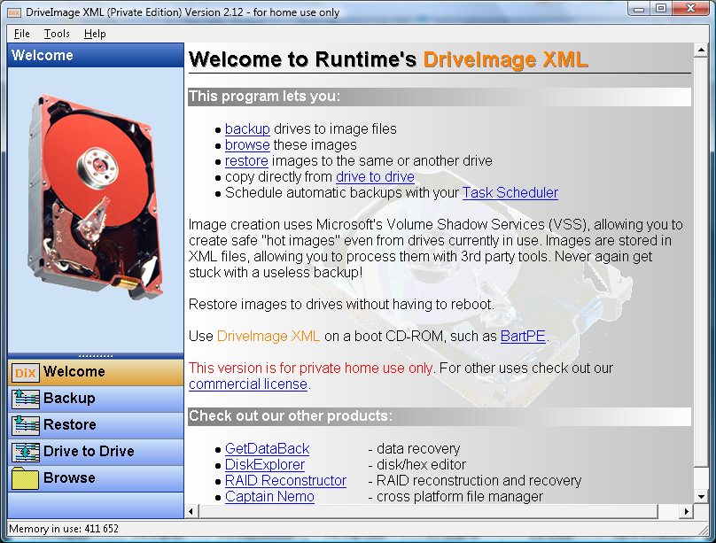Image resolution: width=716 pixels, height=543 pixels.
Task: Select the Drive to Drive navigation label
Action: (x=89, y=451)
